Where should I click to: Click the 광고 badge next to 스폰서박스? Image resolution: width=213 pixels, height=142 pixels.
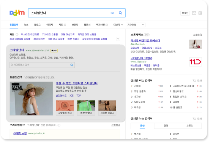pyautogui.click(x=147, y=35)
